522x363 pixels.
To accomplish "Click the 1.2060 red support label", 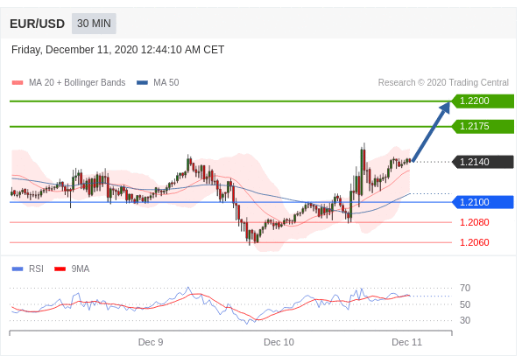I will click(x=475, y=242).
